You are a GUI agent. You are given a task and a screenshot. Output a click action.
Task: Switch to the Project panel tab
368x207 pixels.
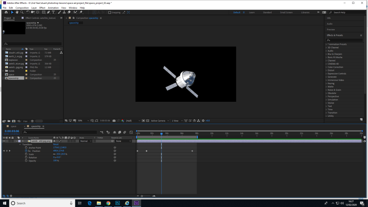(7, 18)
